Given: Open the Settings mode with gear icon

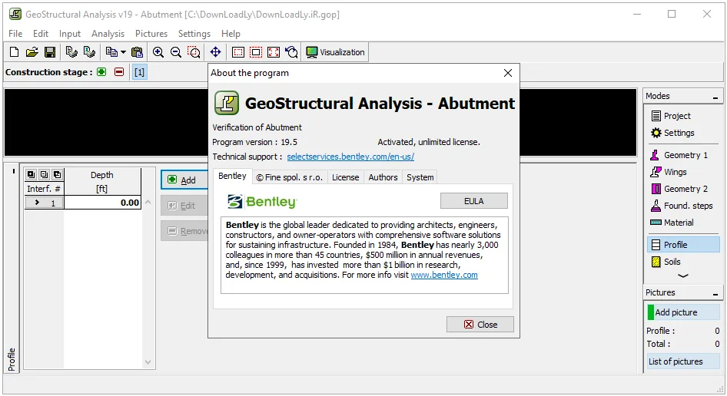Looking at the screenshot, I should [x=684, y=133].
